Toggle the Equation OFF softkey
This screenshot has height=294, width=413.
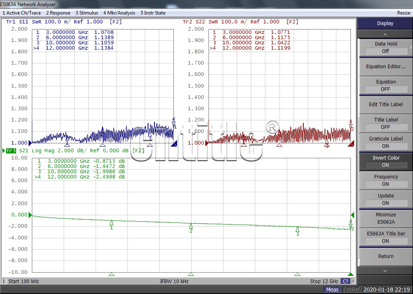click(x=386, y=86)
